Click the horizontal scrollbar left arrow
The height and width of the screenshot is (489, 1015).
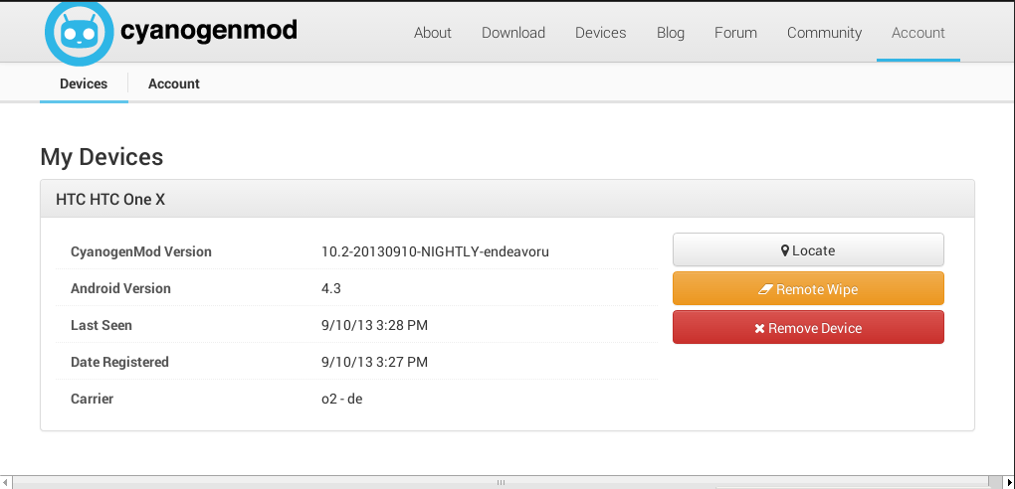(7, 482)
